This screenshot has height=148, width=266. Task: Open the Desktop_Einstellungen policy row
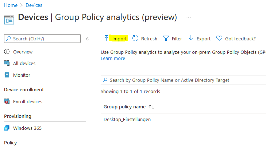tap(127, 119)
